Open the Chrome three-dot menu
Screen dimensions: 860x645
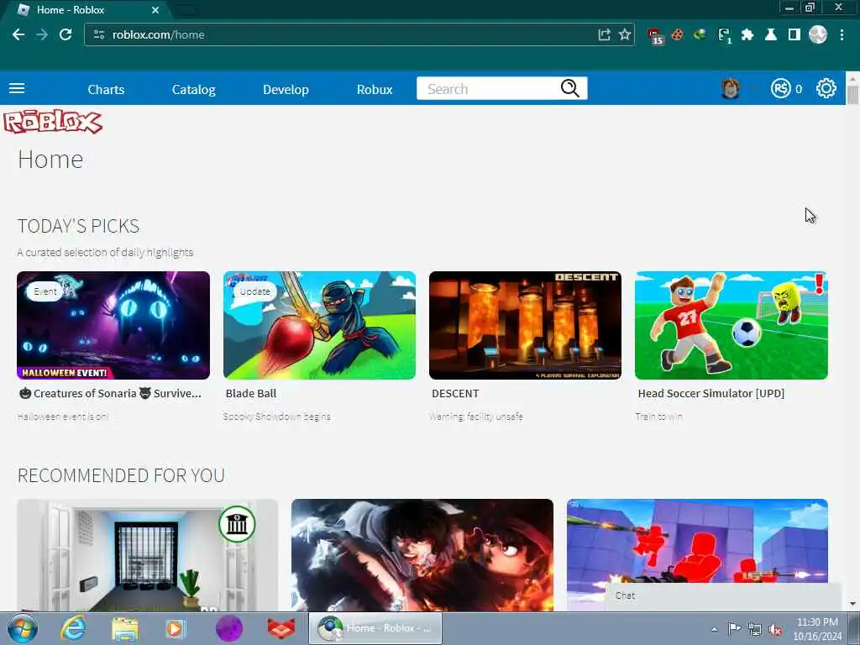pos(842,34)
